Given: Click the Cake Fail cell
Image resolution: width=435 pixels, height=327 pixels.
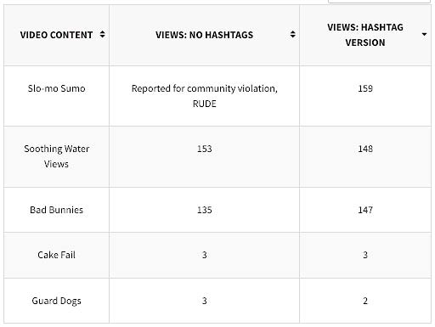Looking at the screenshot, I should pos(56,255).
